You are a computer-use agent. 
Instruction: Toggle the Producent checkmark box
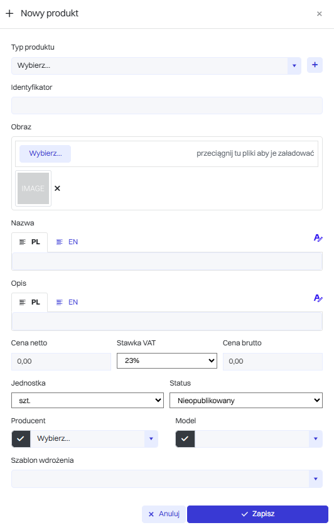[x=21, y=439]
